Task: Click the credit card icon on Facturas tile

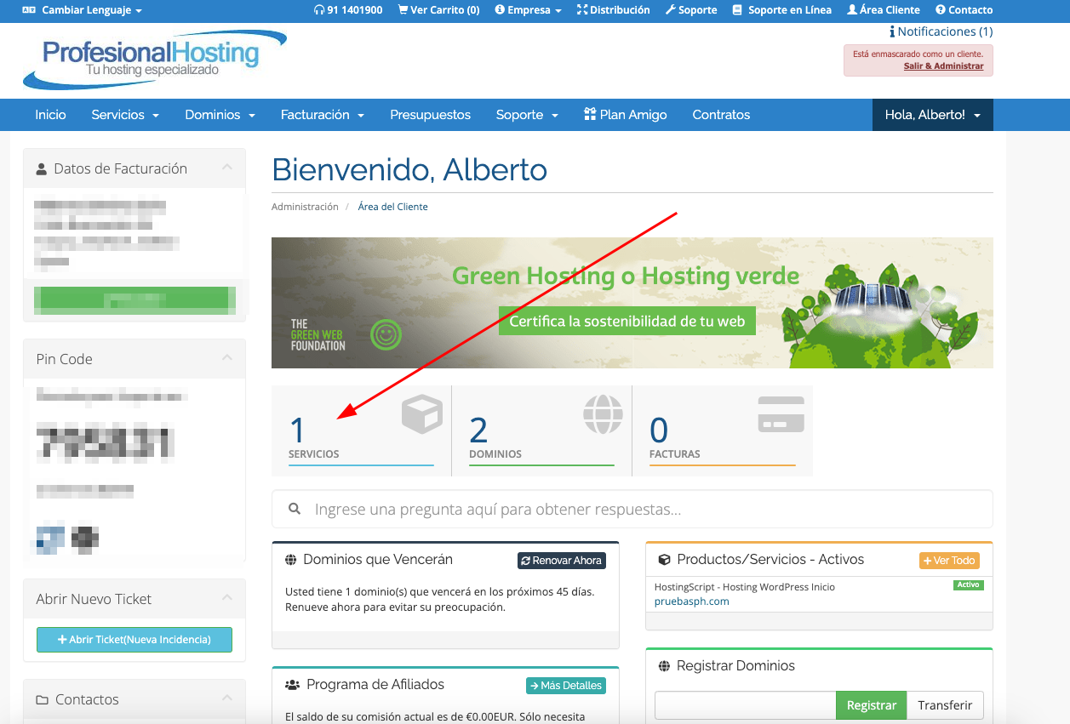Action: point(781,415)
